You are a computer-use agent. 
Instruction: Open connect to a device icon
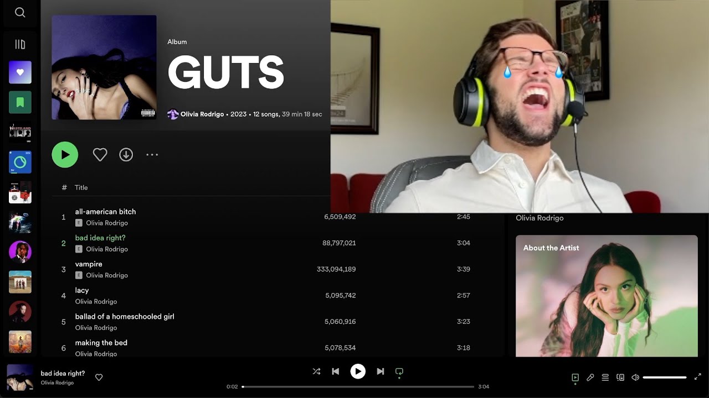620,378
